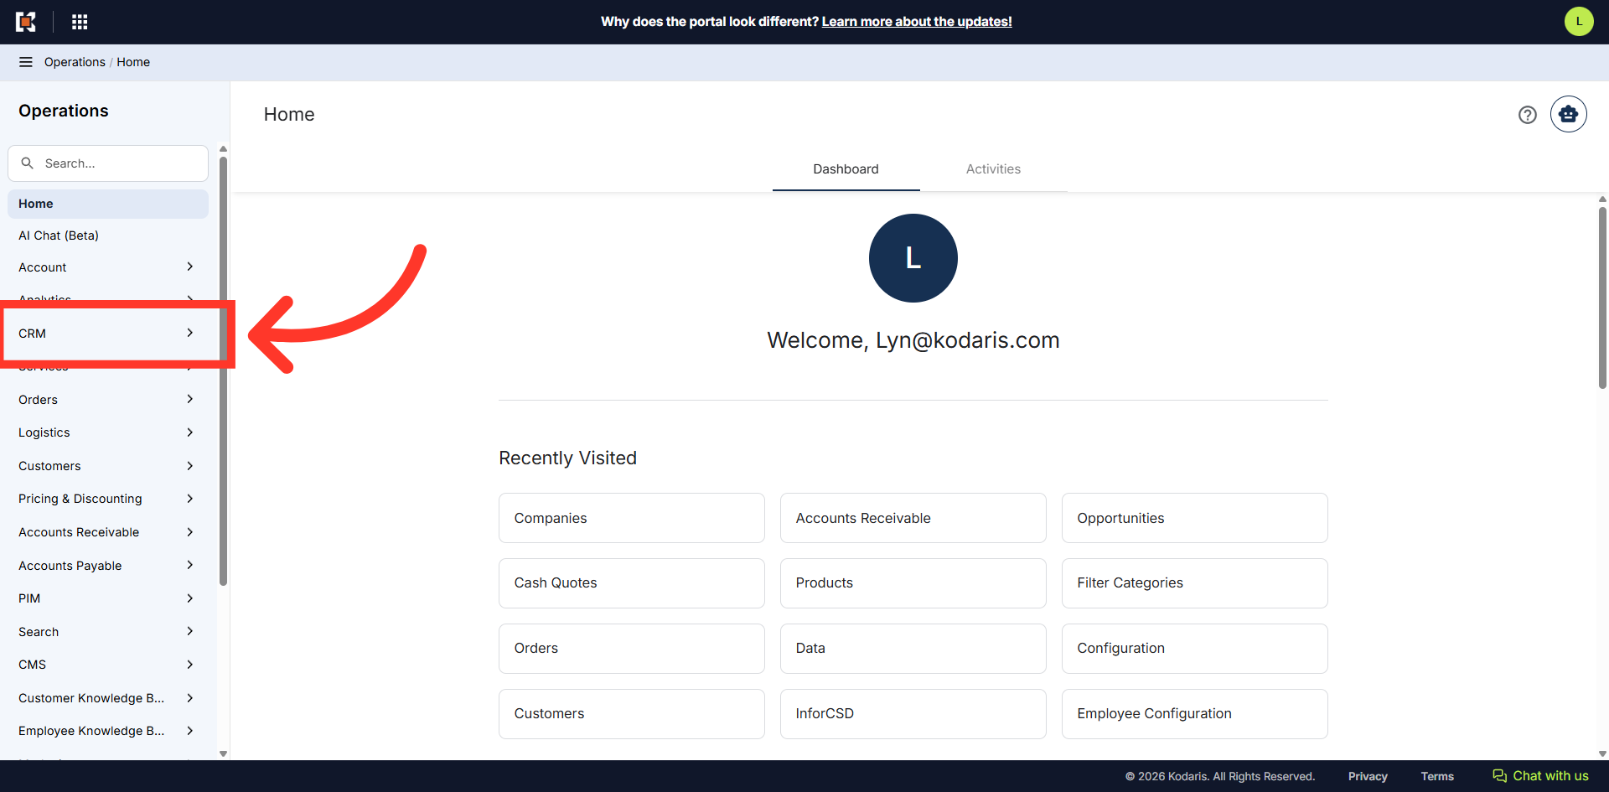1609x792 pixels.
Task: Open the Companies recently visited card
Action: pos(632,518)
